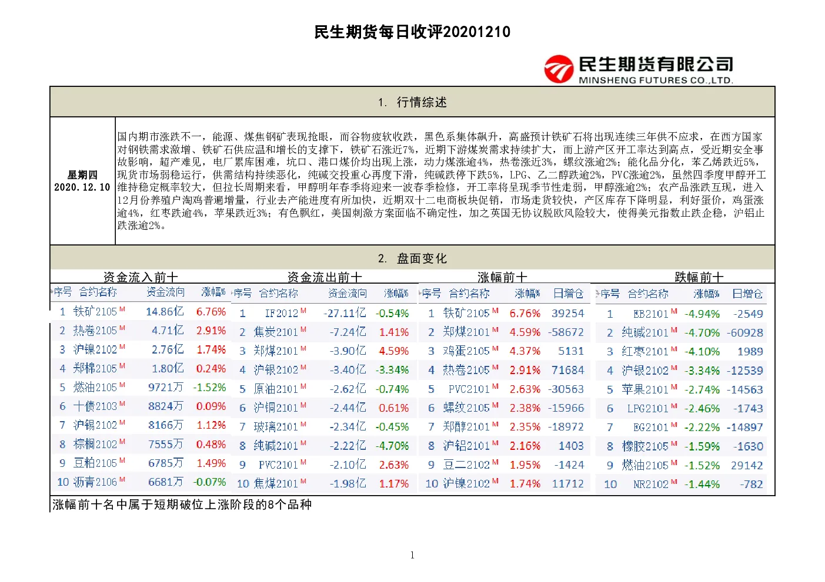Click contract 沪锡2102
Image resolution: width=825 pixels, height=582 pixels.
click(95, 425)
